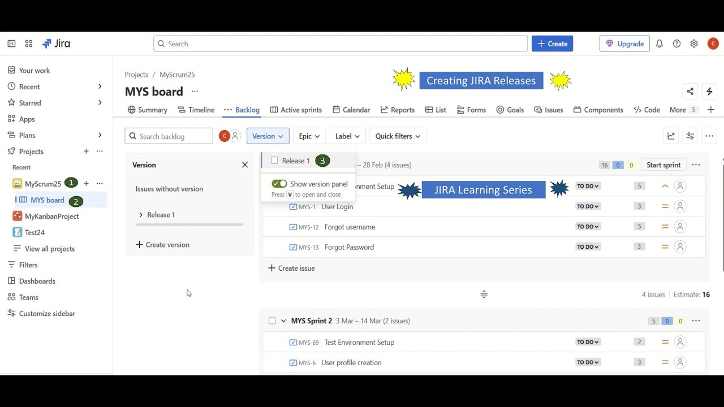This screenshot has height=407, width=724.
Task: Click Create version in the panel
Action: pos(163,245)
